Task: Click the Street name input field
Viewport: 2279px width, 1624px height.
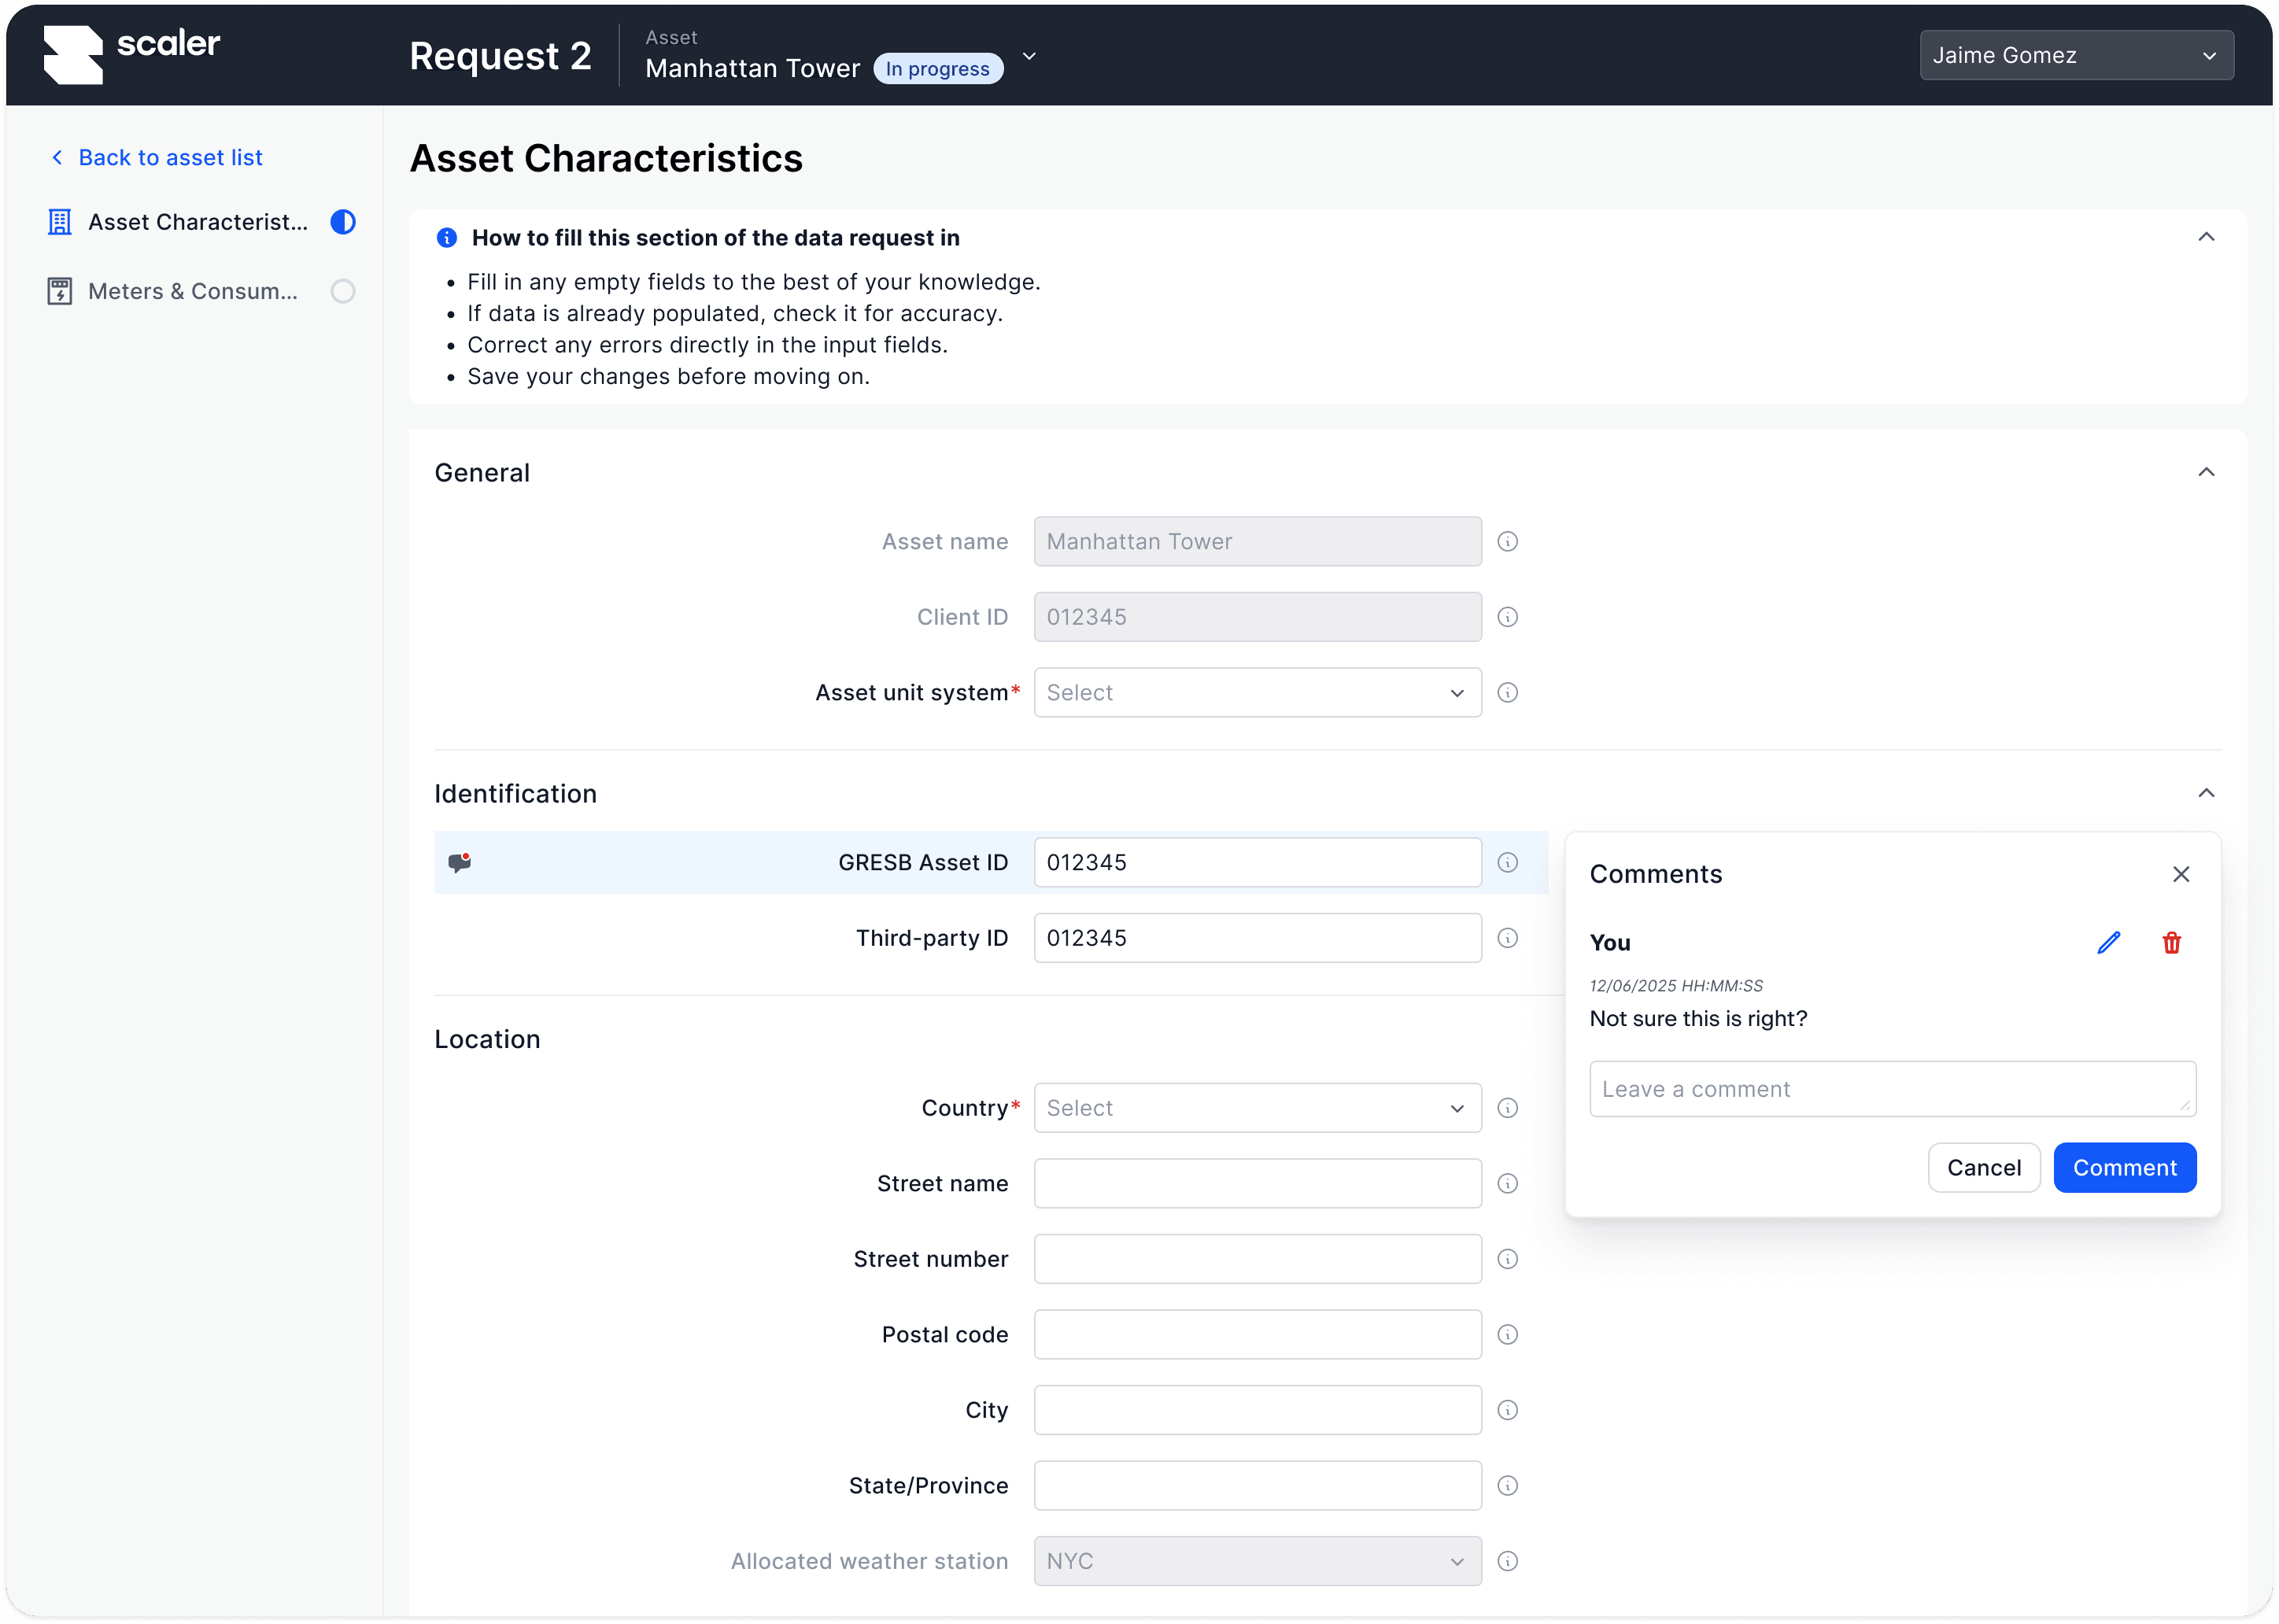Action: [x=1257, y=1184]
